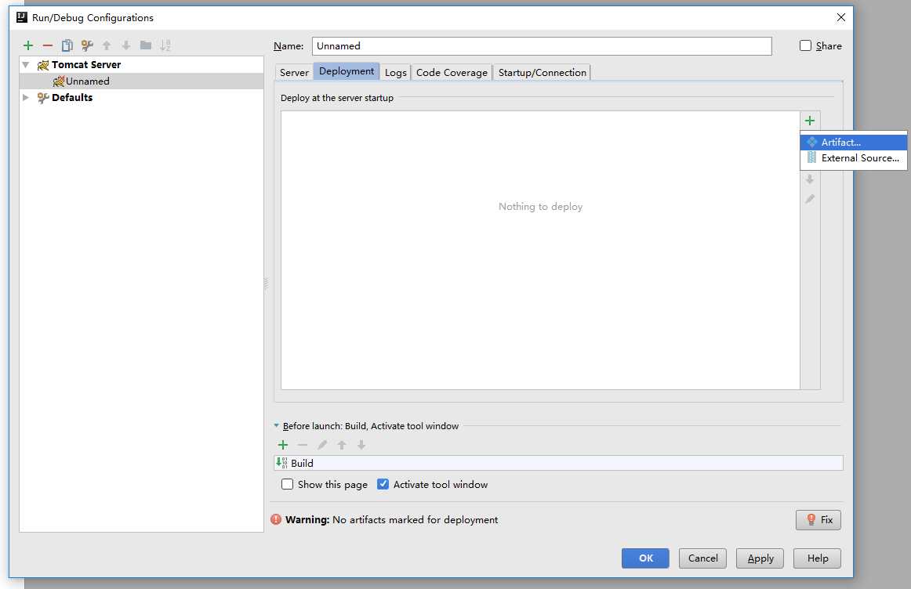Click the Name input field
This screenshot has height=589, width=911.
pos(542,46)
